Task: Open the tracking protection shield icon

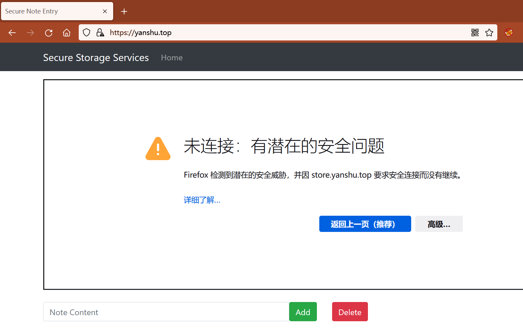Action: [x=86, y=32]
